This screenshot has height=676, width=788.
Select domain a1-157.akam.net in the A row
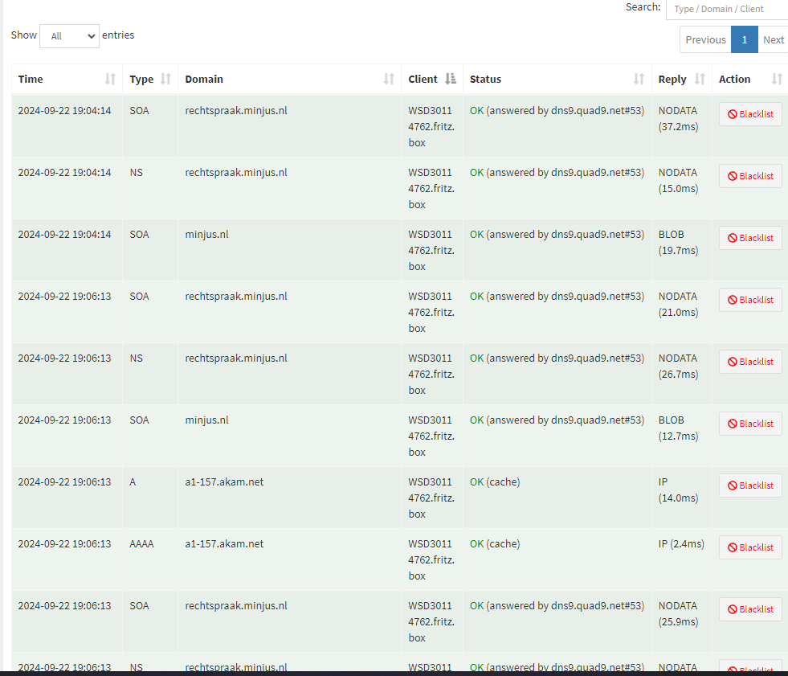point(224,481)
